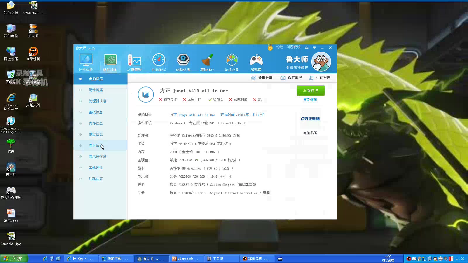Click the green 重新扫描 rescan button

(311, 91)
